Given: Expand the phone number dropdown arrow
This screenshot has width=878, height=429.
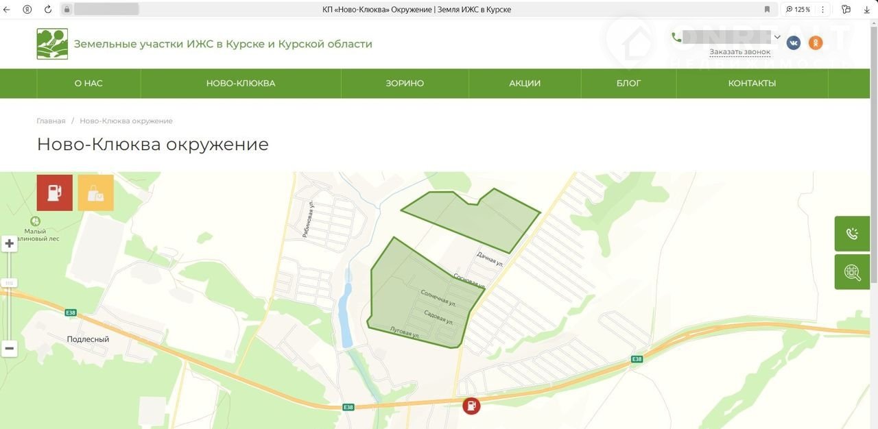Looking at the screenshot, I should pyautogui.click(x=777, y=37).
